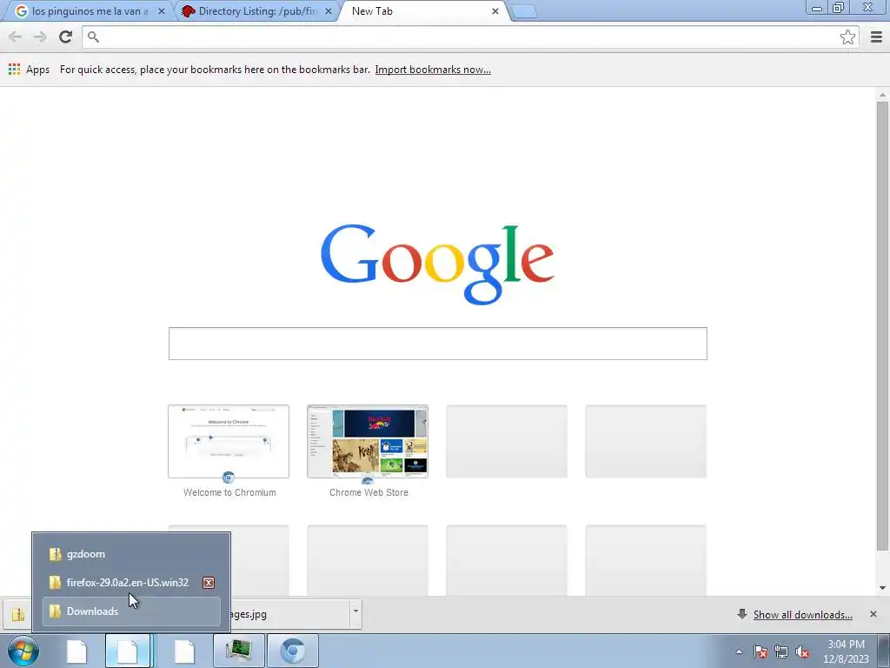This screenshot has height=668, width=890.
Task: Switch to the Directory Listing tab
Action: [256, 11]
